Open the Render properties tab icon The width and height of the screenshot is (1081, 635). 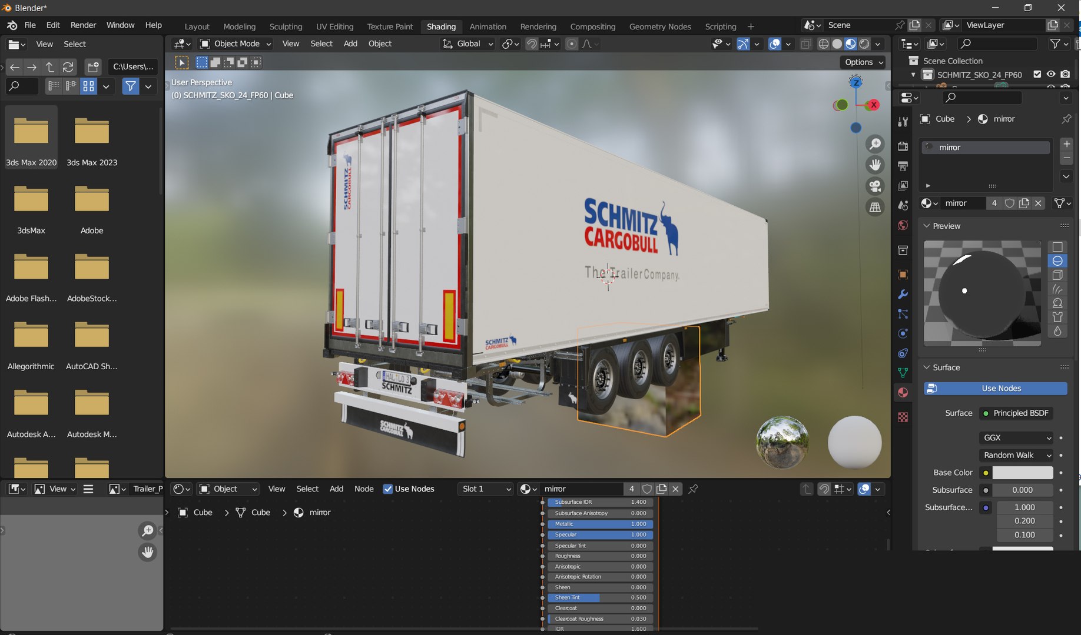(903, 146)
